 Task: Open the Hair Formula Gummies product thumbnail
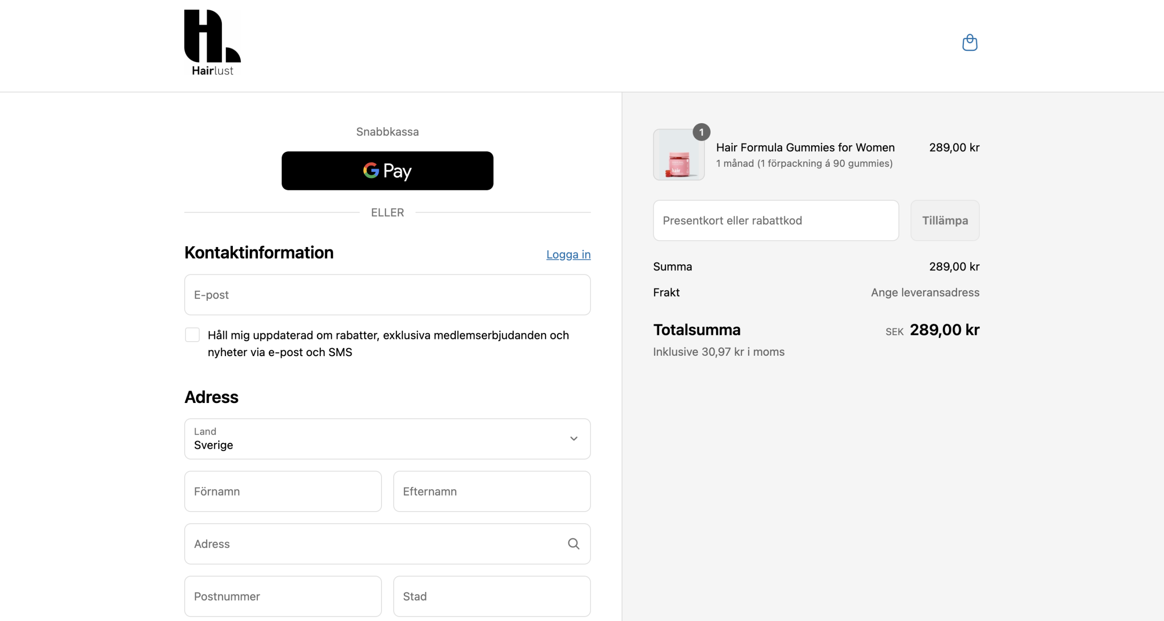pyautogui.click(x=679, y=155)
